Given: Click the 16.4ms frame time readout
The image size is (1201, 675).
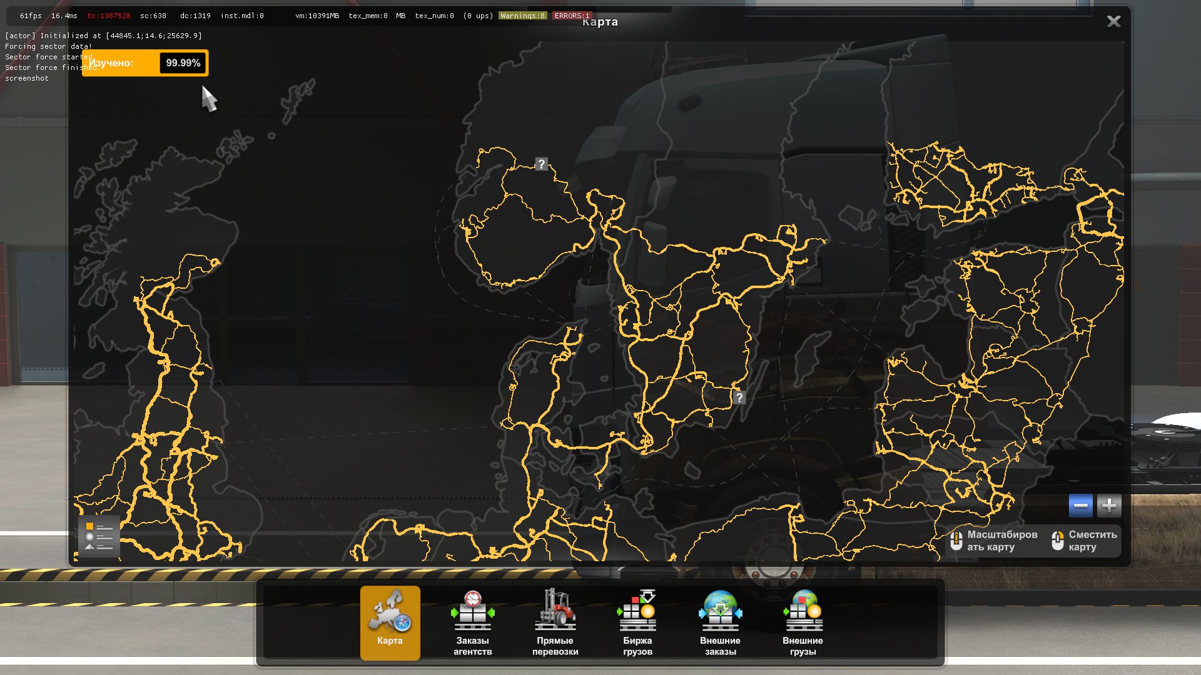Looking at the screenshot, I should (x=64, y=16).
